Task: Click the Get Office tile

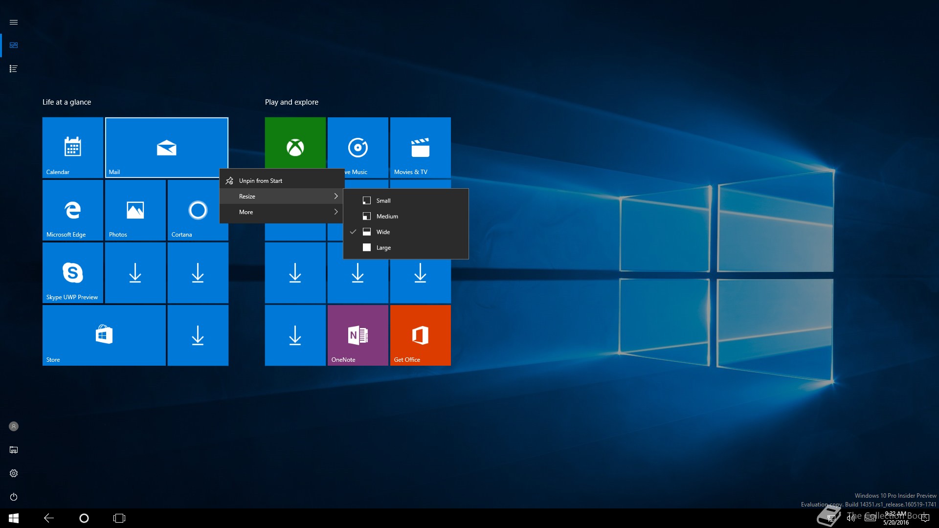Action: coord(420,335)
